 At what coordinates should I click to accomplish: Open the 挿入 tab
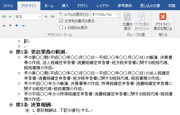click(x=65, y=6)
